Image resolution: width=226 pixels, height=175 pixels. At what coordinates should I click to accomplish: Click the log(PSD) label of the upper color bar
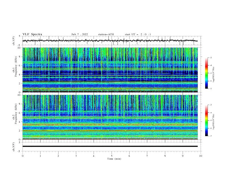pyautogui.click(x=213, y=75)
